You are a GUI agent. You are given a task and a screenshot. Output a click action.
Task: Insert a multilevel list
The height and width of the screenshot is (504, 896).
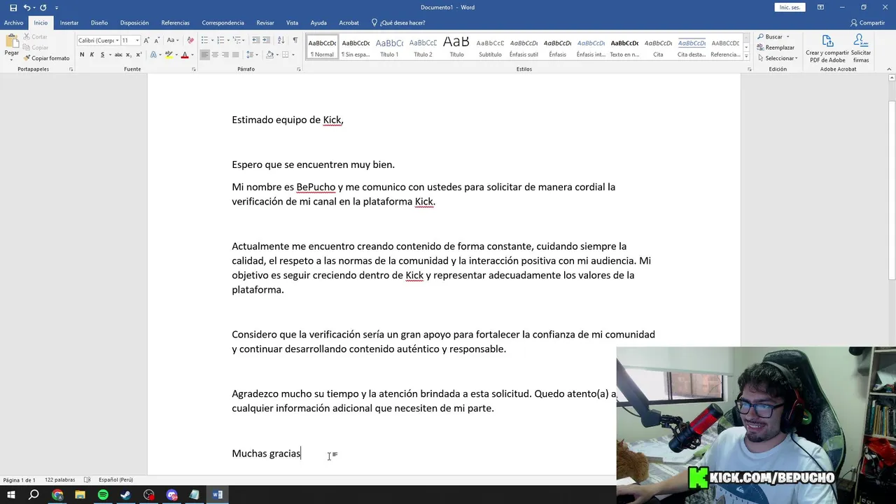237,41
